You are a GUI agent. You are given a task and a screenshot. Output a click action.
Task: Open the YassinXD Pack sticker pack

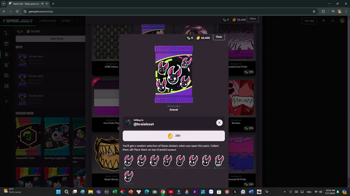click(28, 139)
